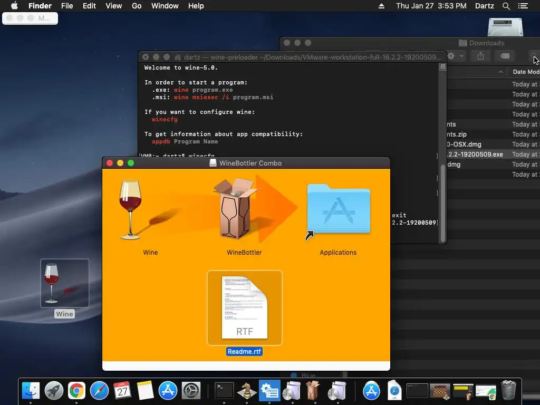Switch to Terminal in the Dock
Viewport: 540px width, 405px height.
point(224,391)
